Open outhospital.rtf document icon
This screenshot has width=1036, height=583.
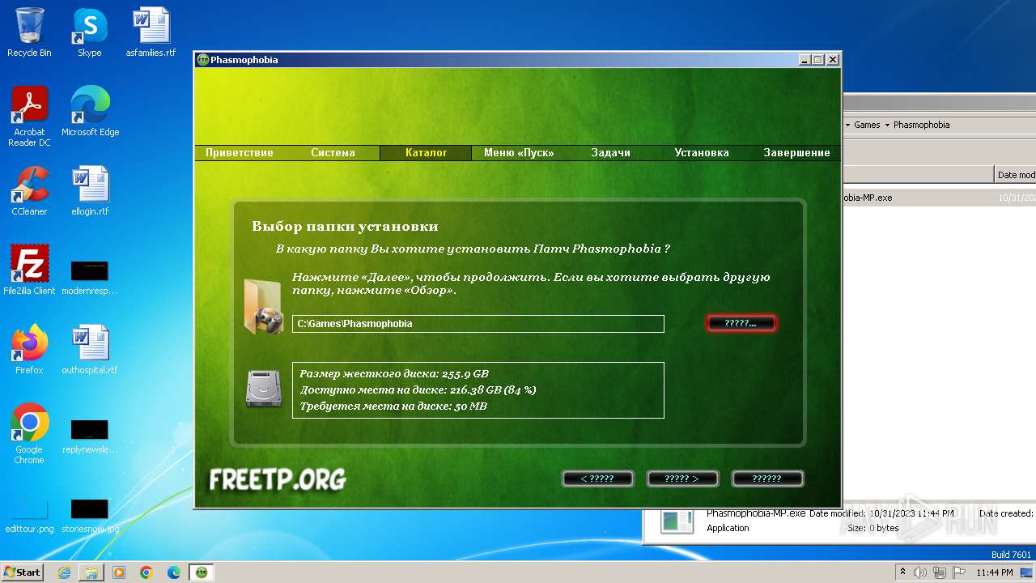pos(90,350)
